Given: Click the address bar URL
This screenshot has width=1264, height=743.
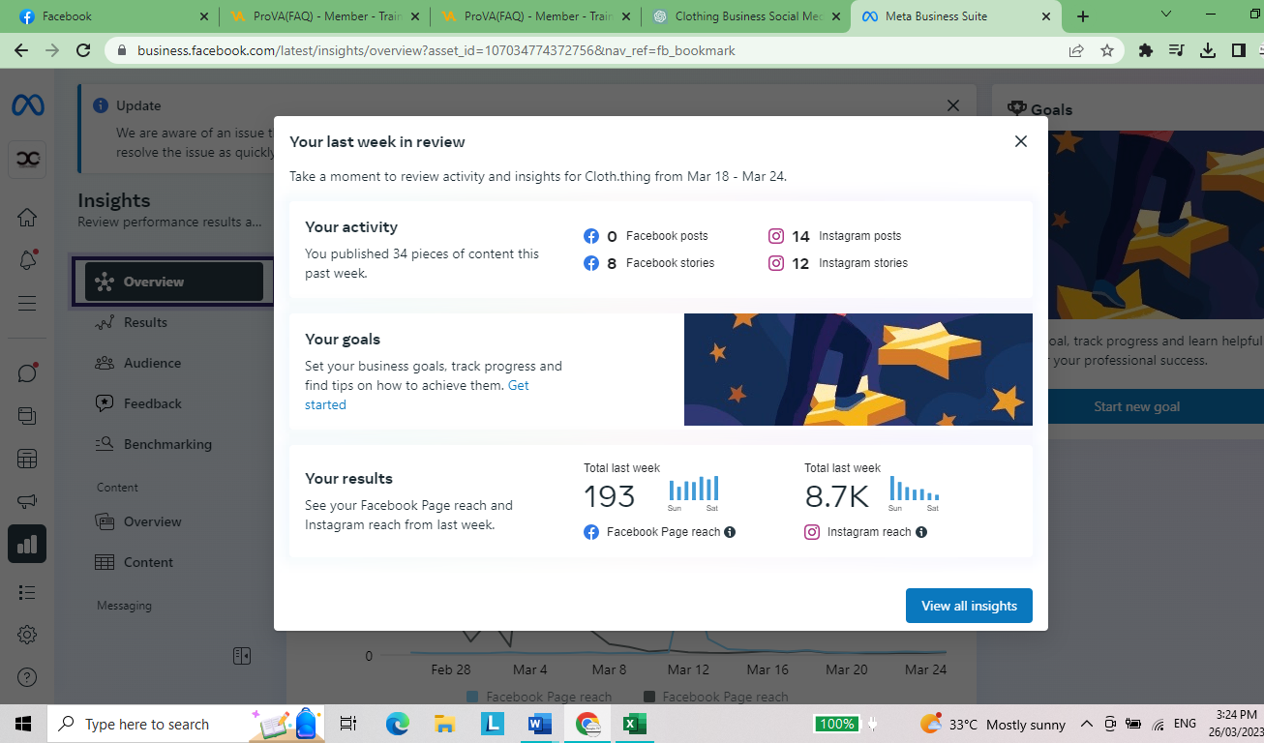Looking at the screenshot, I should [x=436, y=50].
